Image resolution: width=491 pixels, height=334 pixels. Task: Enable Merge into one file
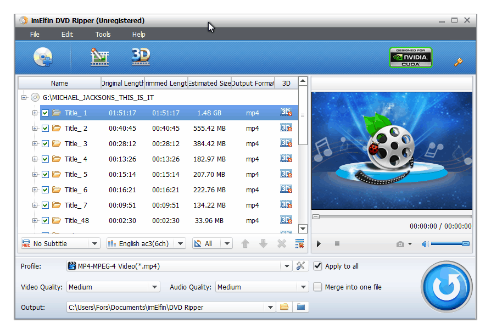317,287
